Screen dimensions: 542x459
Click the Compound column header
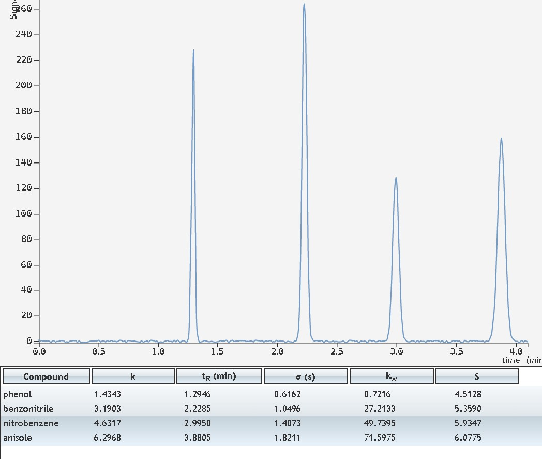point(46,376)
